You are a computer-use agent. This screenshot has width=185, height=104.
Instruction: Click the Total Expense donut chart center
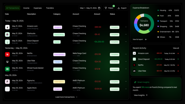pyautogui.click(x=144, y=24)
